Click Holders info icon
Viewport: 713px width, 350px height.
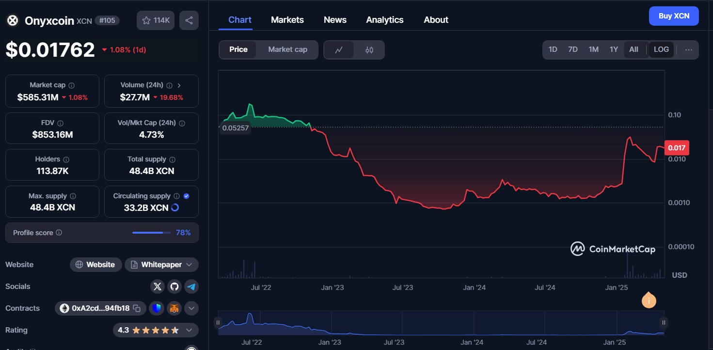point(66,159)
